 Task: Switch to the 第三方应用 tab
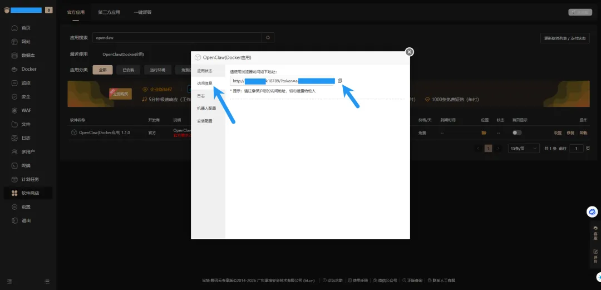tap(109, 12)
